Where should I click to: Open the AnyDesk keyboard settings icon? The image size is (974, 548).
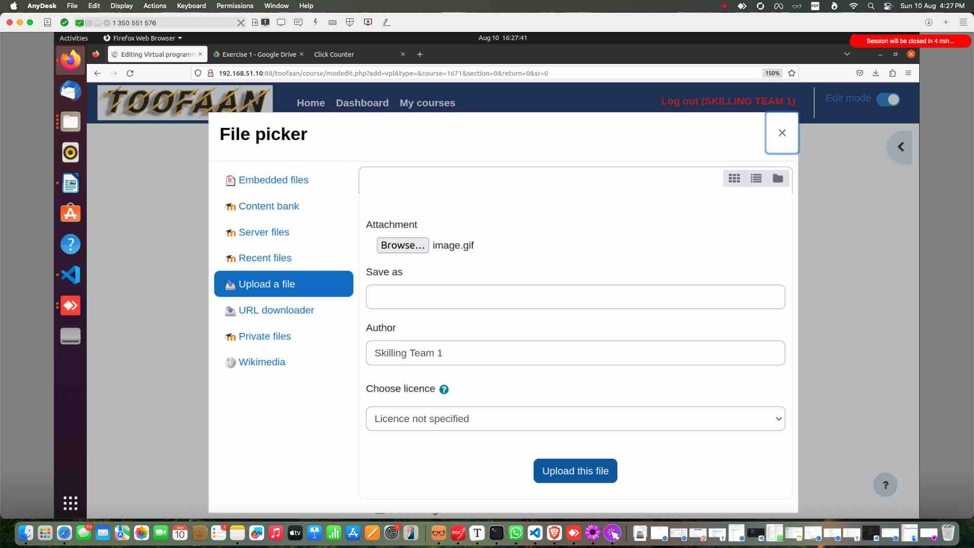tap(332, 22)
